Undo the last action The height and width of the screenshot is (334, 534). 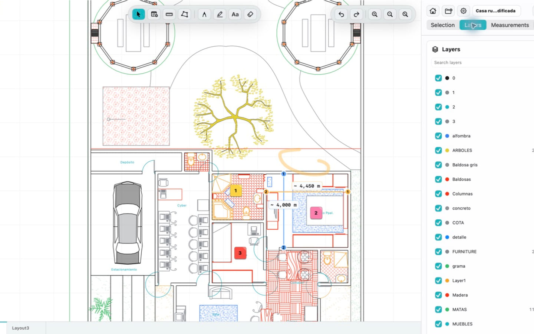pyautogui.click(x=341, y=14)
